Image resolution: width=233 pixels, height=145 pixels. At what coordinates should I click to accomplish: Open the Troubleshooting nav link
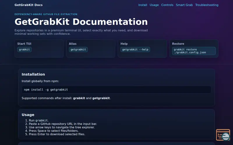207,5
